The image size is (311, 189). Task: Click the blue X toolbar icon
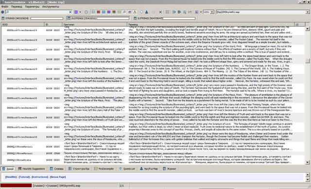160,12
